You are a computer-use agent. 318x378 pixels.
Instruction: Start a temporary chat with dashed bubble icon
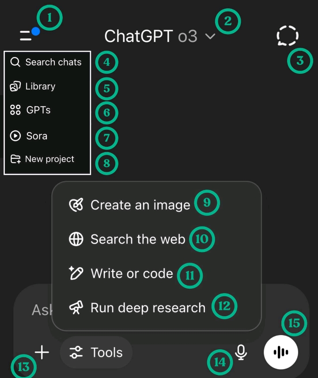[x=287, y=35]
